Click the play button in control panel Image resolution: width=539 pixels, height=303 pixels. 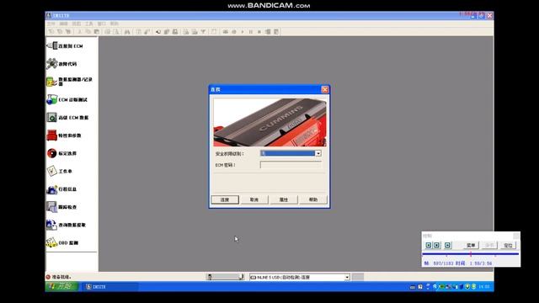[x=429, y=245]
